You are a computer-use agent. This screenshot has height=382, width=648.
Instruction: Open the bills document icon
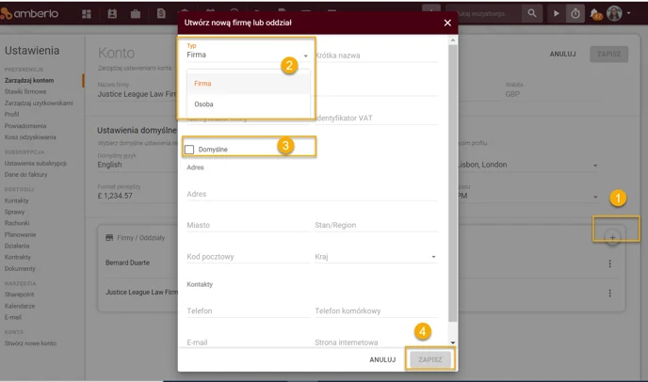161,13
